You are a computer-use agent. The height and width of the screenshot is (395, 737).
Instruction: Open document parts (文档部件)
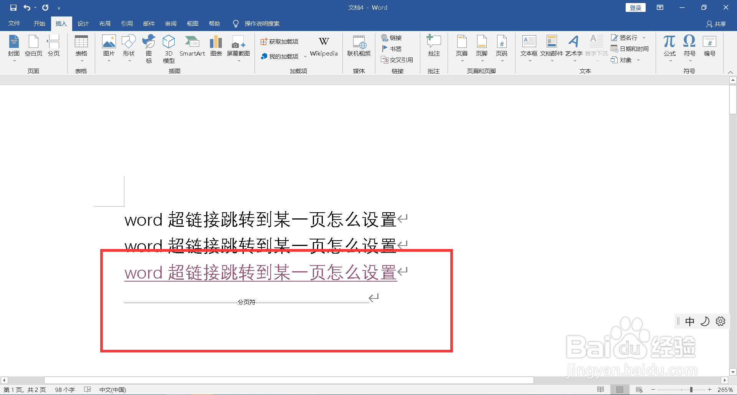pos(552,48)
